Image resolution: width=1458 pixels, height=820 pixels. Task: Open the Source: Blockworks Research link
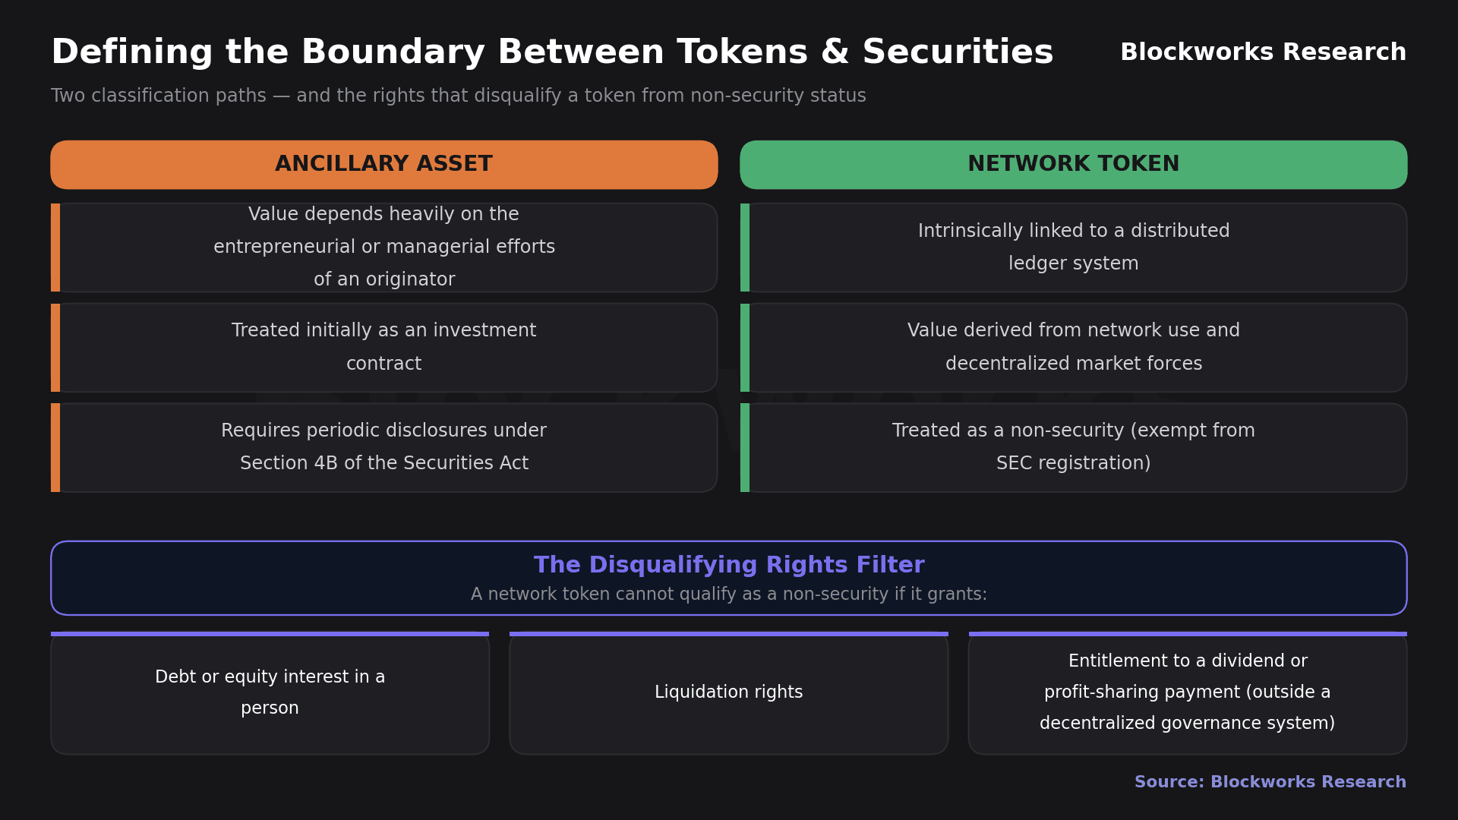(x=1270, y=782)
